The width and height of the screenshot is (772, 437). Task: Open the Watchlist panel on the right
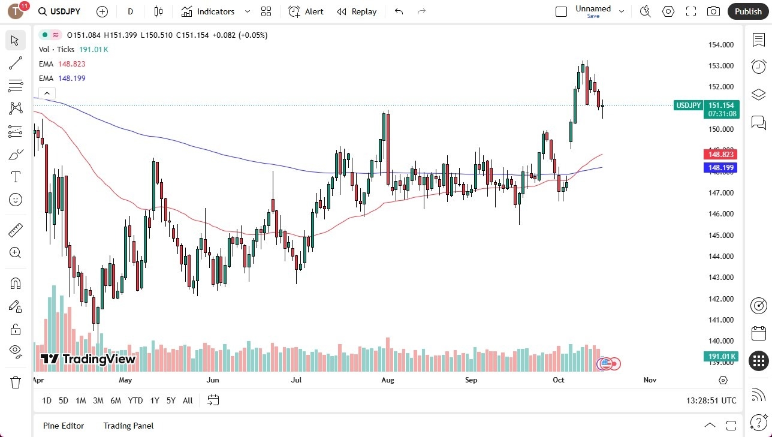point(758,38)
